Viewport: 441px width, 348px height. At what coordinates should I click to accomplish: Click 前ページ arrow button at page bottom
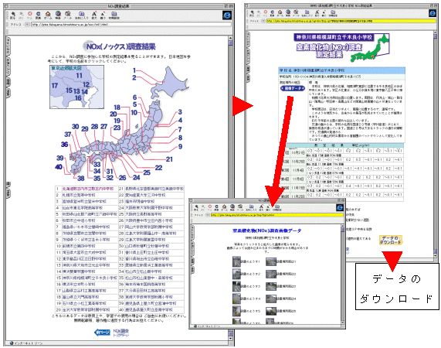(x=102, y=333)
